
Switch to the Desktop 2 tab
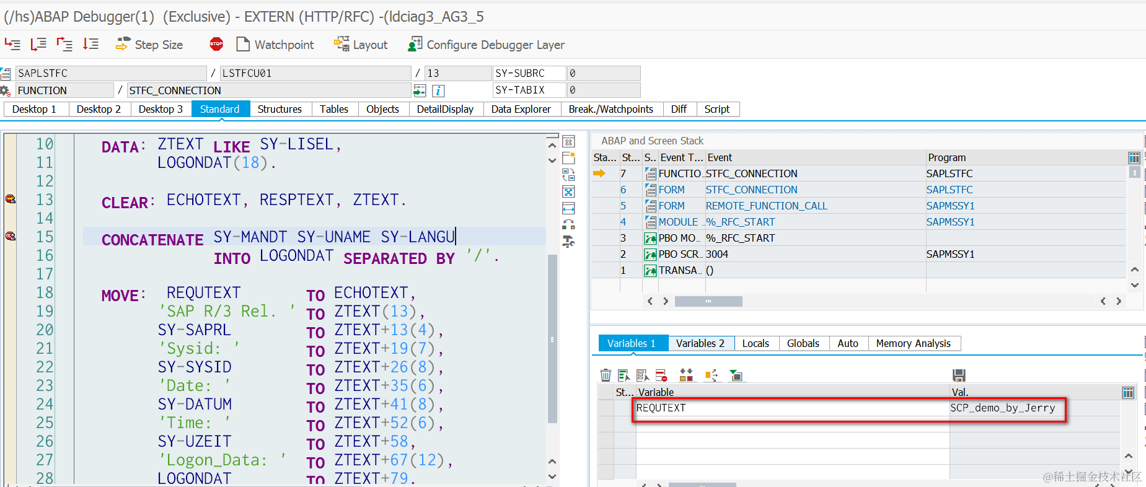pyautogui.click(x=99, y=109)
